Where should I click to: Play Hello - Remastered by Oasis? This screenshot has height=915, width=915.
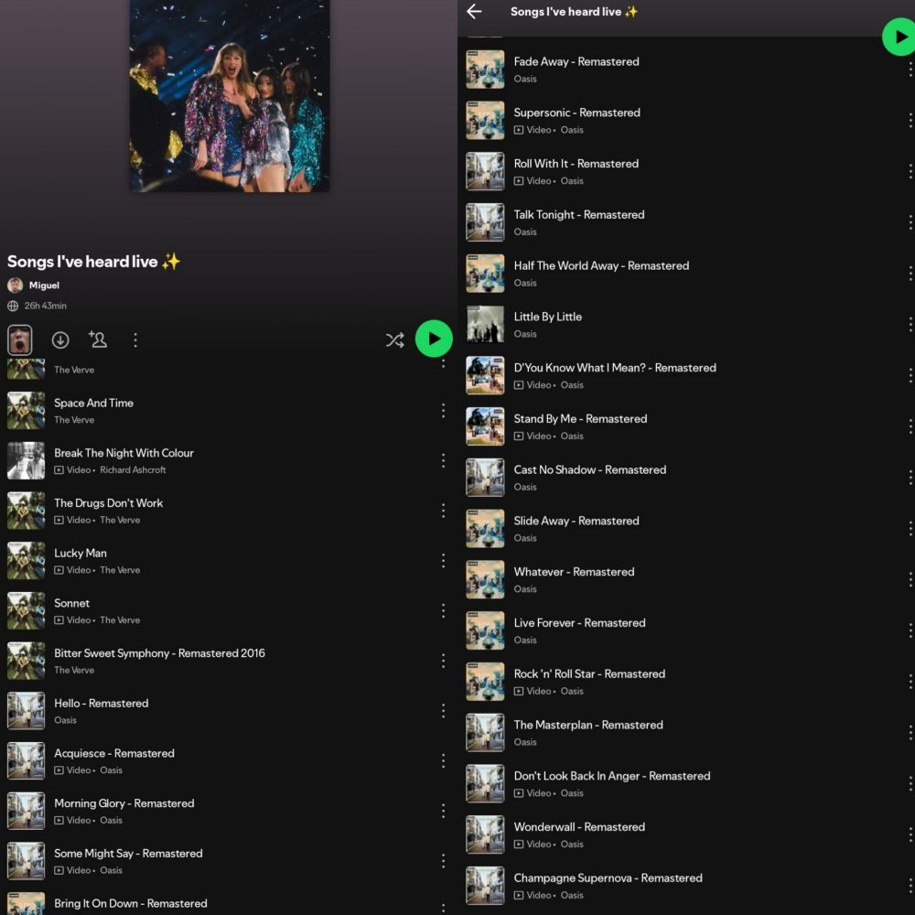click(x=228, y=711)
